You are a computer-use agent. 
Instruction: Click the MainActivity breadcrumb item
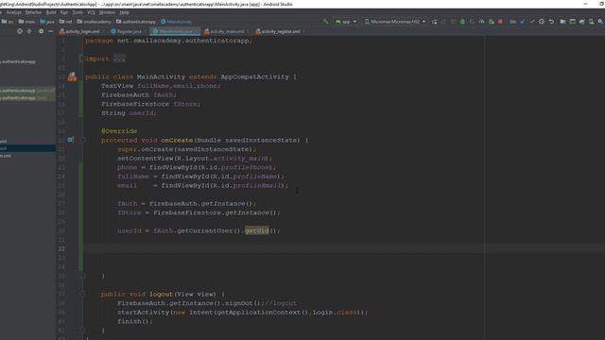[177, 22]
